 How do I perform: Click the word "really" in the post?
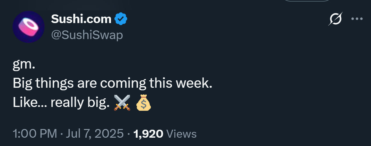[x=67, y=103]
